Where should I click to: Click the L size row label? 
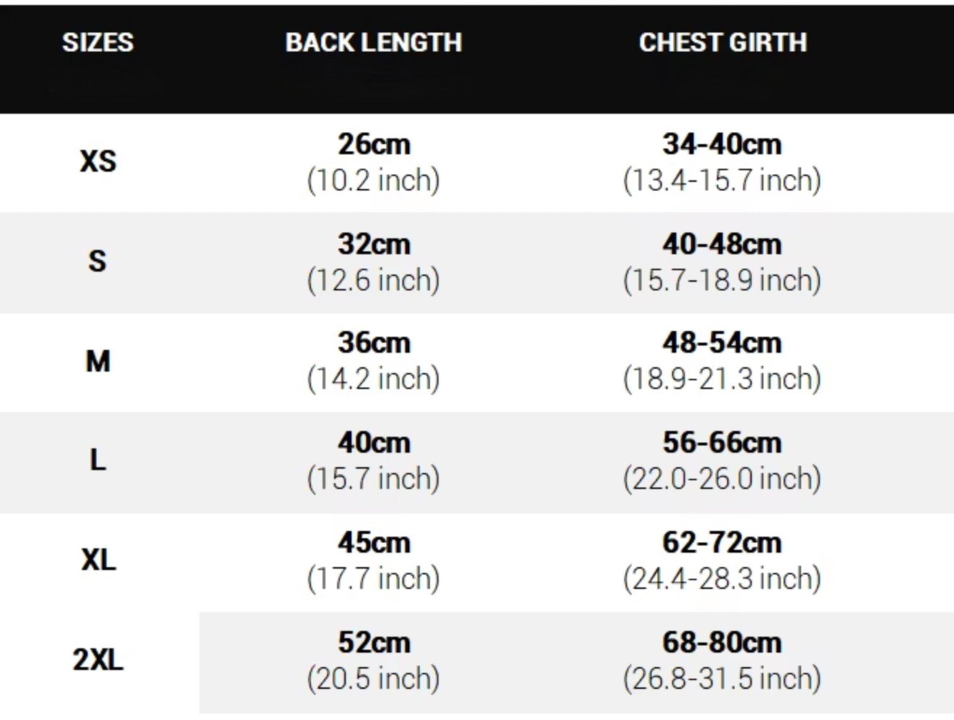click(98, 460)
